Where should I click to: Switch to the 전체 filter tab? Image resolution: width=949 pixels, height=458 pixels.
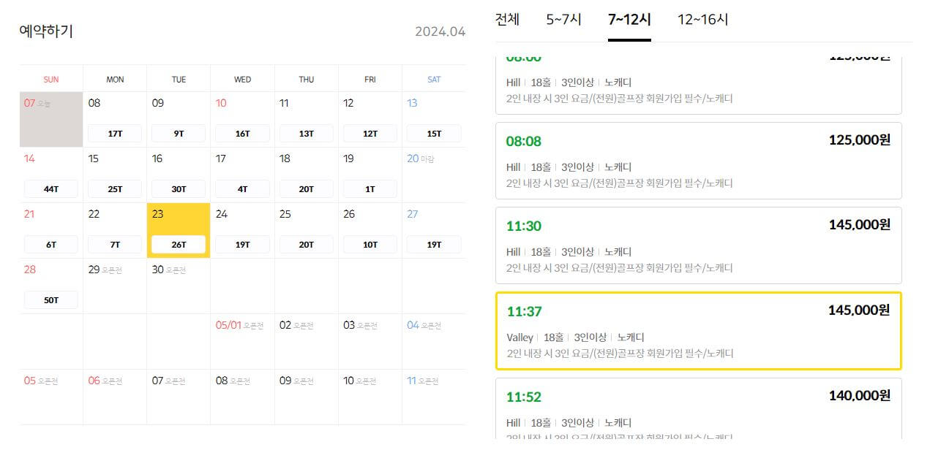[508, 20]
